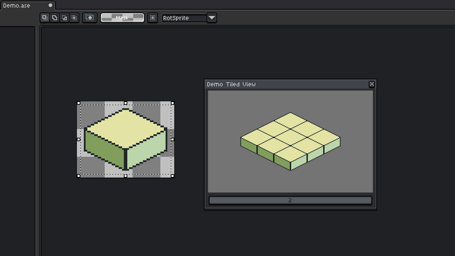Adjust the tiled view slider showing 2
The image size is (455, 256).
(290, 200)
